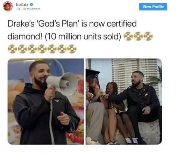Click the second gold disc emoji after 'units sold)'
Screen dimensions: 177x153
[138, 36]
